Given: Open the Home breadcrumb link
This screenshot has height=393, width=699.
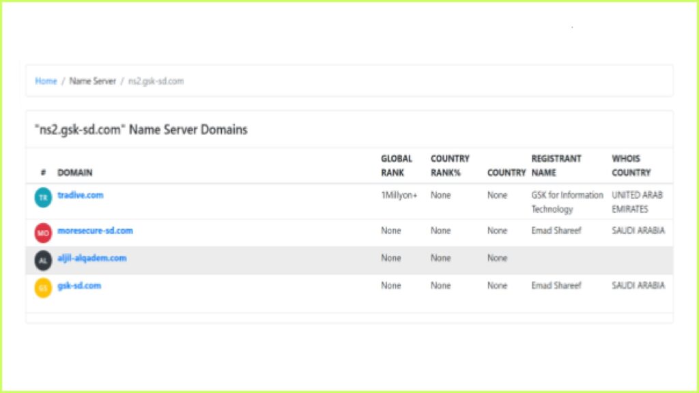Looking at the screenshot, I should point(46,81).
